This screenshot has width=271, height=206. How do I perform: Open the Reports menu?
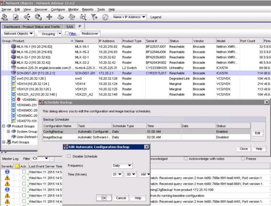click(x=88, y=9)
